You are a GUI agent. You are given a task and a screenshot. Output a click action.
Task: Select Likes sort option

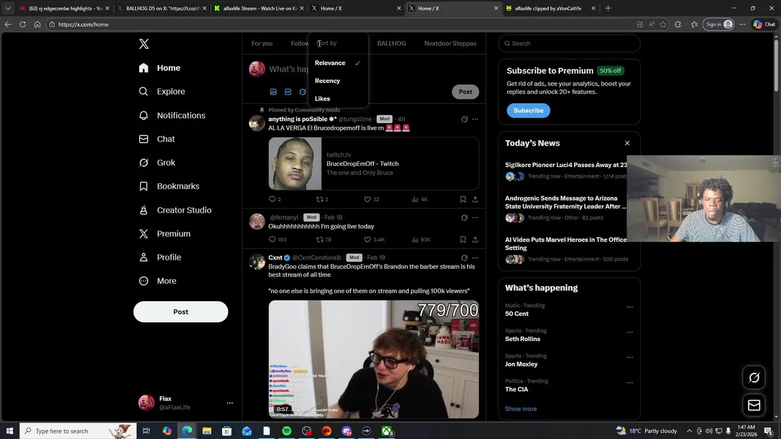click(x=337, y=99)
